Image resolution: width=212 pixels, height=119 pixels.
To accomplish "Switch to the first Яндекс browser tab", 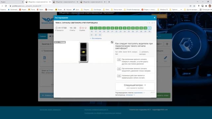I will [x=12, y=2].
